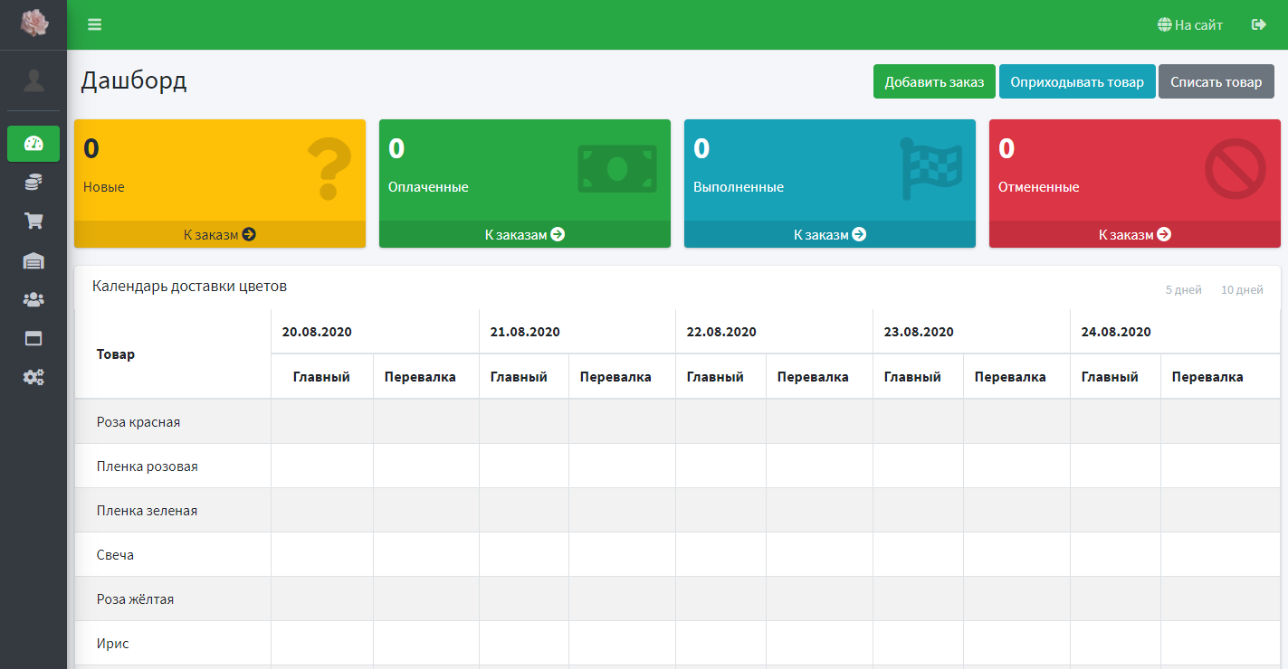Open the На сайт link
This screenshot has width=1288, height=669.
pos(1190,25)
